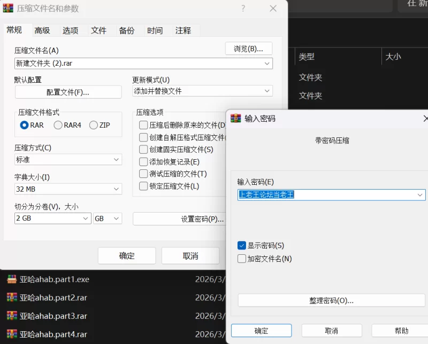
Task: Click the 输入密码 text field
Action: pyautogui.click(x=326, y=195)
